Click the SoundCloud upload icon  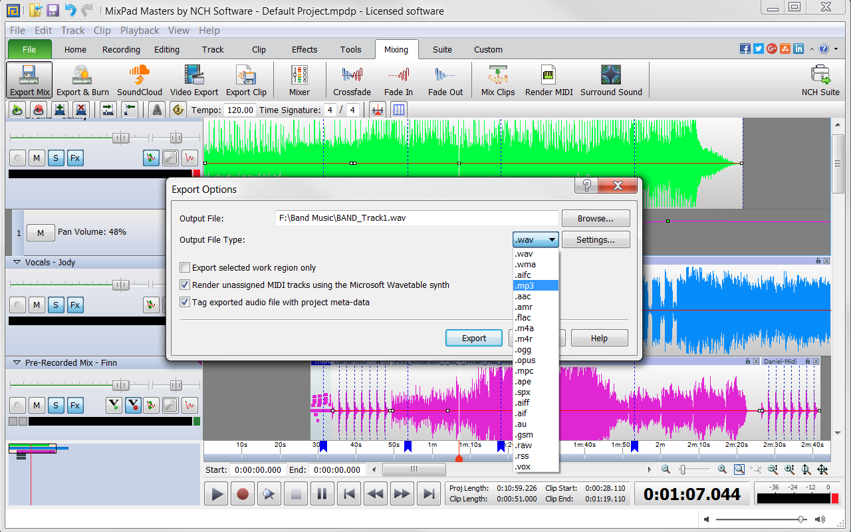coord(140,80)
